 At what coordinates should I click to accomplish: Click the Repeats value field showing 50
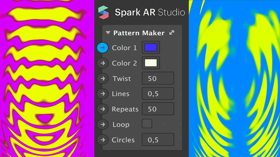(158, 109)
